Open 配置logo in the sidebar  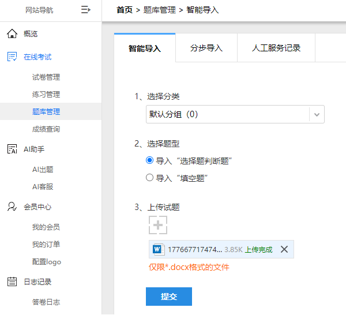click(x=47, y=261)
